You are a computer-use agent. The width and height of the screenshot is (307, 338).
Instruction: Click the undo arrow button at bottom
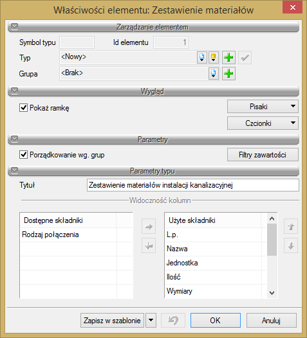click(x=173, y=320)
